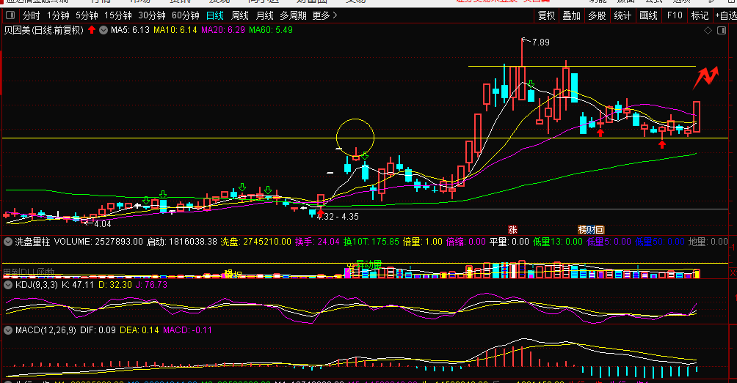Click the MACD DEA: 0.14 value
This screenshot has width=737, height=383.
click(x=139, y=330)
